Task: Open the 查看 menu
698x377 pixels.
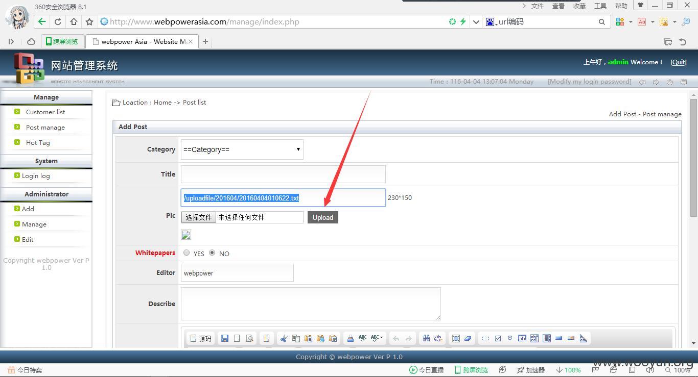Action: [x=559, y=6]
